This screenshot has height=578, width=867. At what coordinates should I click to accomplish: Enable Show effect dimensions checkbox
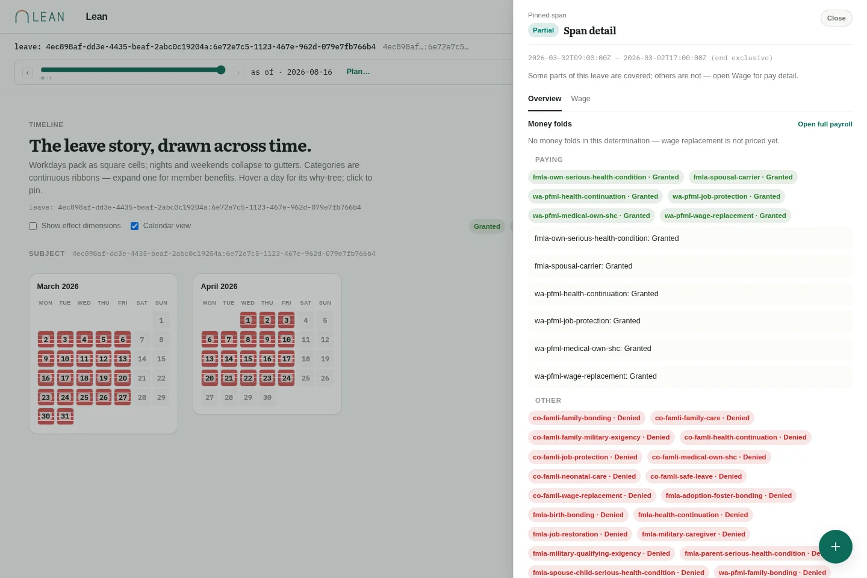click(x=33, y=226)
